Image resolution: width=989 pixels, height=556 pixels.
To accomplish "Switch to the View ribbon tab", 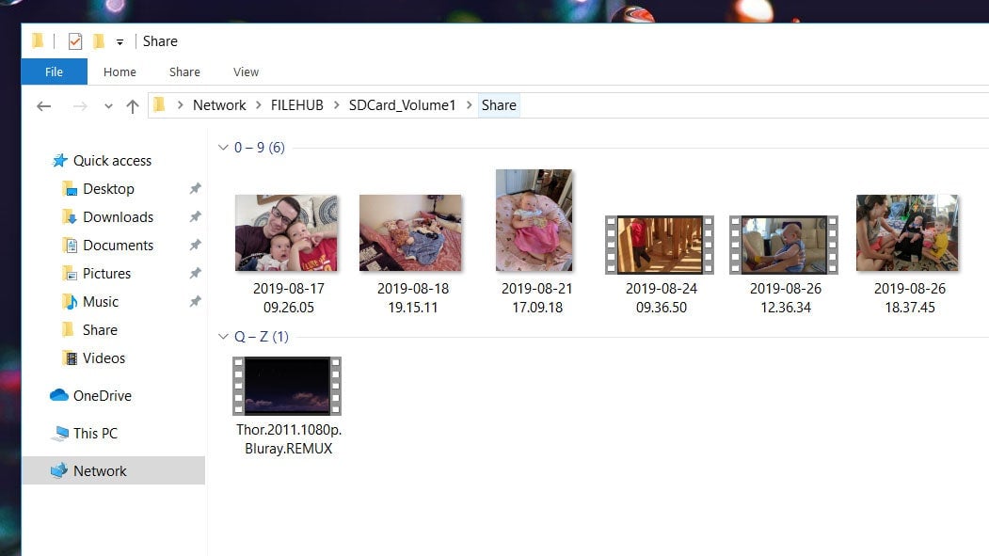I will click(246, 71).
